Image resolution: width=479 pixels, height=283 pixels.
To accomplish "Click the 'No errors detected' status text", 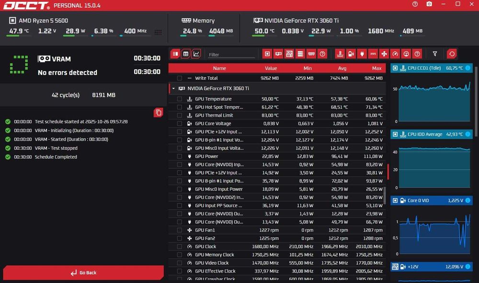I will point(68,72).
